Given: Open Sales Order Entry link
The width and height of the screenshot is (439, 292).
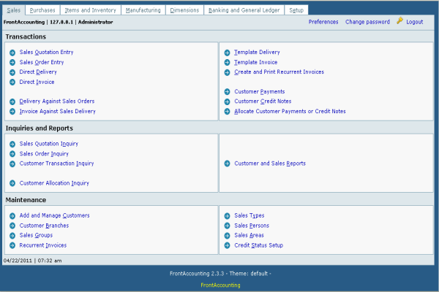Looking at the screenshot, I should [42, 62].
